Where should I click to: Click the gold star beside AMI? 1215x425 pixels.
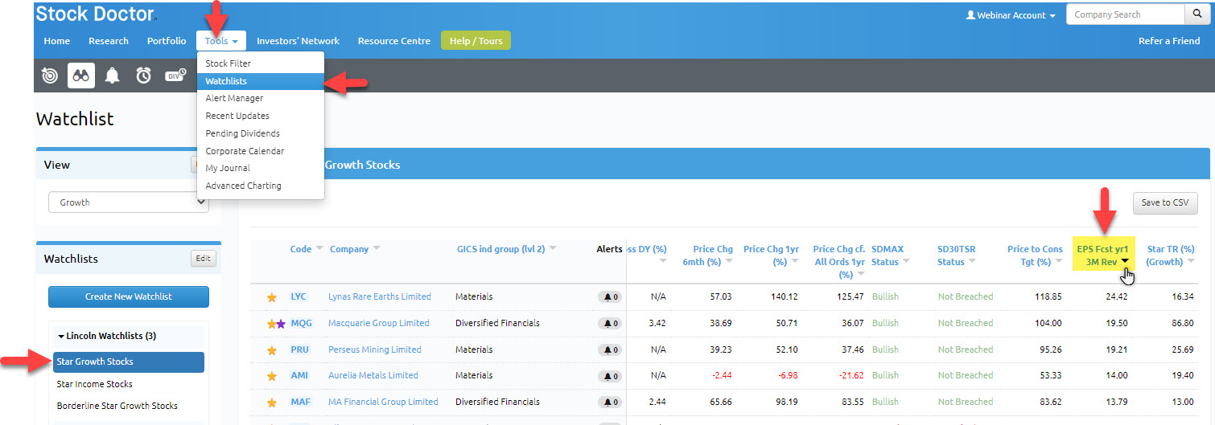[x=272, y=376]
